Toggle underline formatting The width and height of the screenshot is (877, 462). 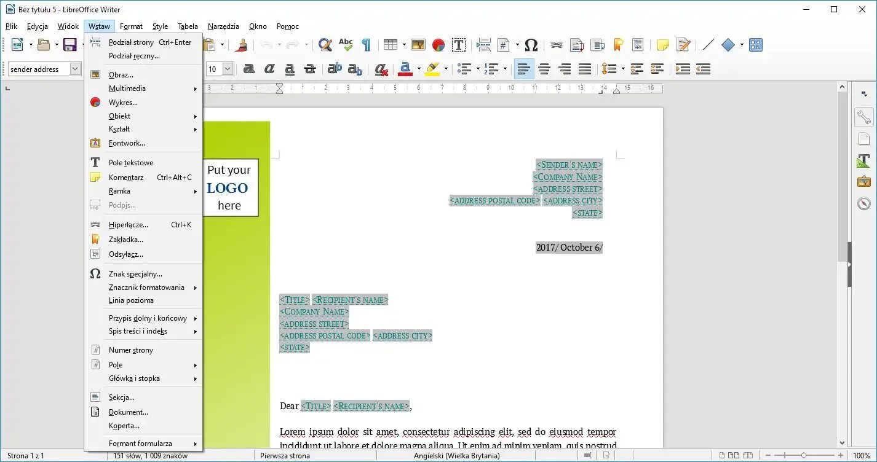click(290, 69)
